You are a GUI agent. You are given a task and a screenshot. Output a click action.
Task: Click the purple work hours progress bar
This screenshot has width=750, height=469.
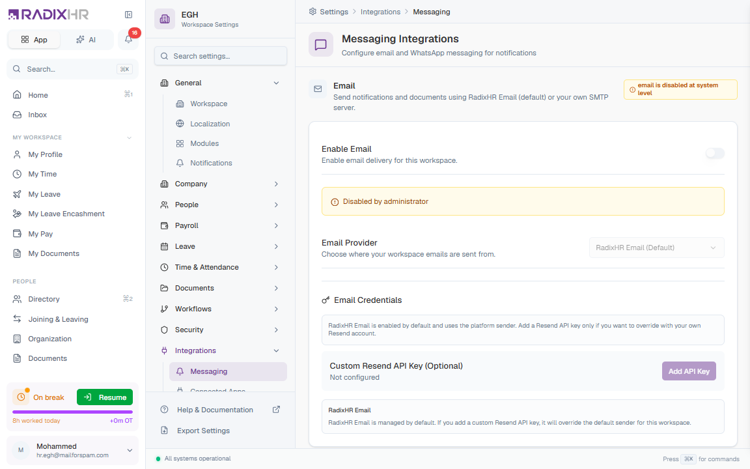point(73,412)
